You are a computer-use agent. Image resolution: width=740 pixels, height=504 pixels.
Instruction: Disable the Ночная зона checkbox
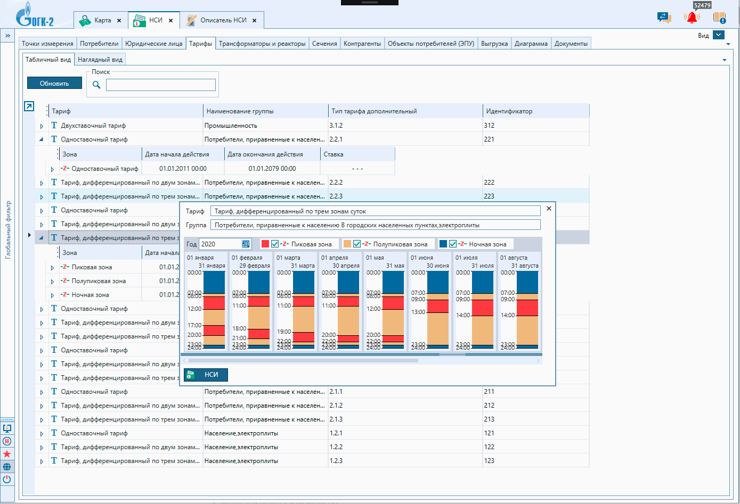pos(453,244)
